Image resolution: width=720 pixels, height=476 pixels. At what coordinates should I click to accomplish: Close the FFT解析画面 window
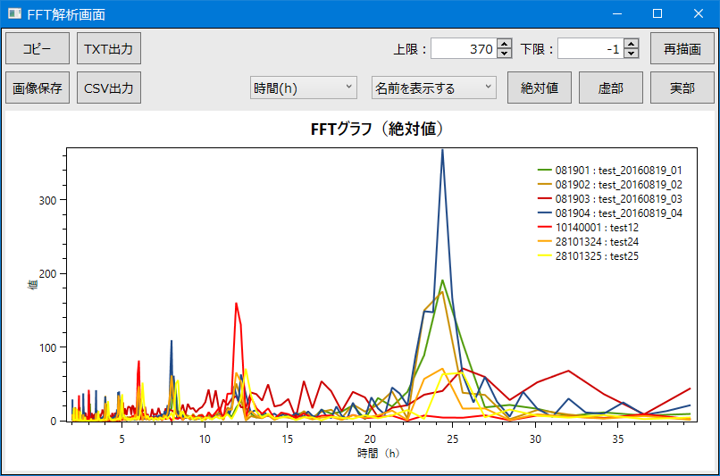699,13
